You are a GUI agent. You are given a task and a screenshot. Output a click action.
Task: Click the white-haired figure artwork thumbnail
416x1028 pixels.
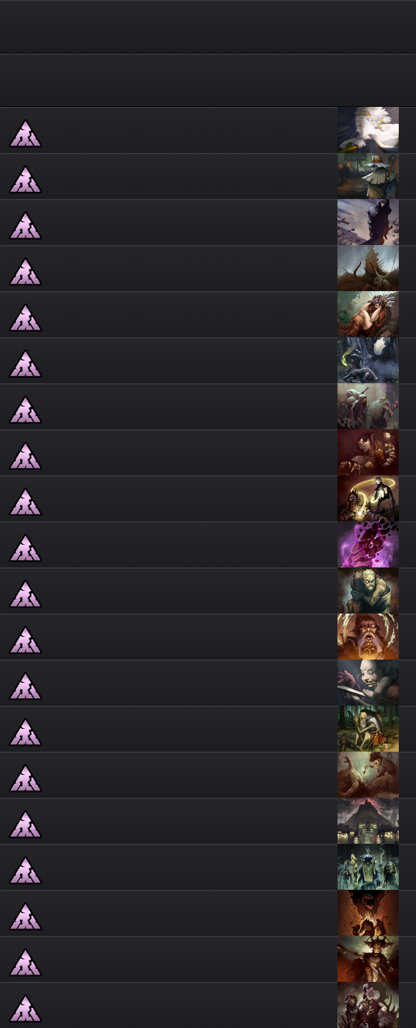(368, 130)
